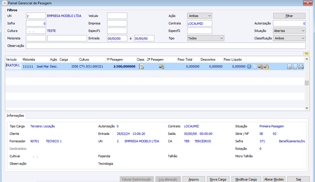Click the Observação filter input field
Screen dimensions: 315x182
166,46
